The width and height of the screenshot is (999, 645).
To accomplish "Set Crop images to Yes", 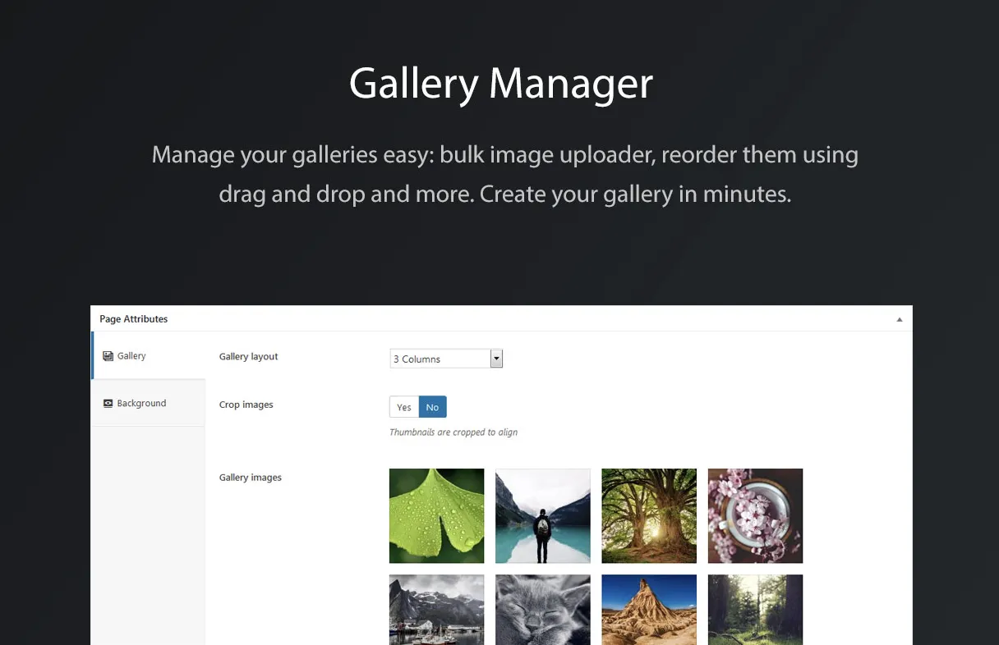I will click(x=404, y=407).
